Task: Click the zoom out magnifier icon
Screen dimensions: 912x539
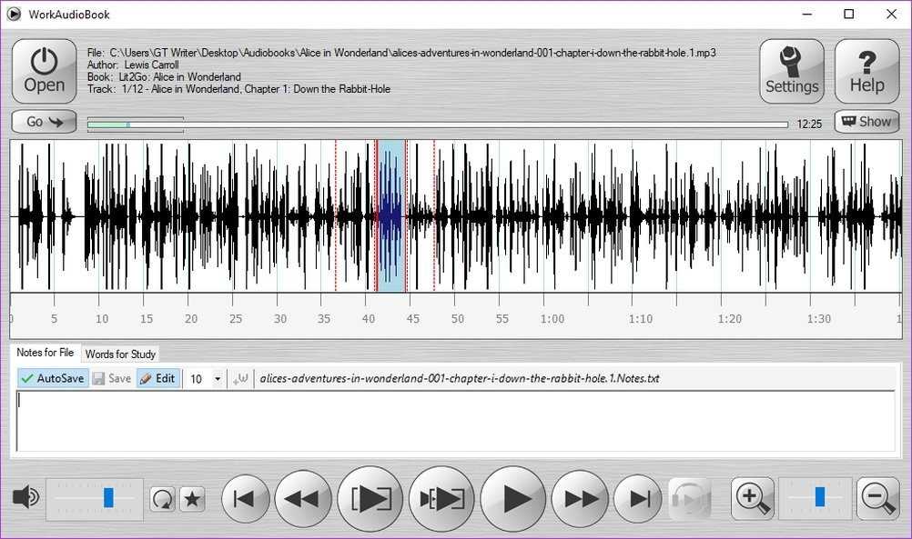Action: click(877, 497)
